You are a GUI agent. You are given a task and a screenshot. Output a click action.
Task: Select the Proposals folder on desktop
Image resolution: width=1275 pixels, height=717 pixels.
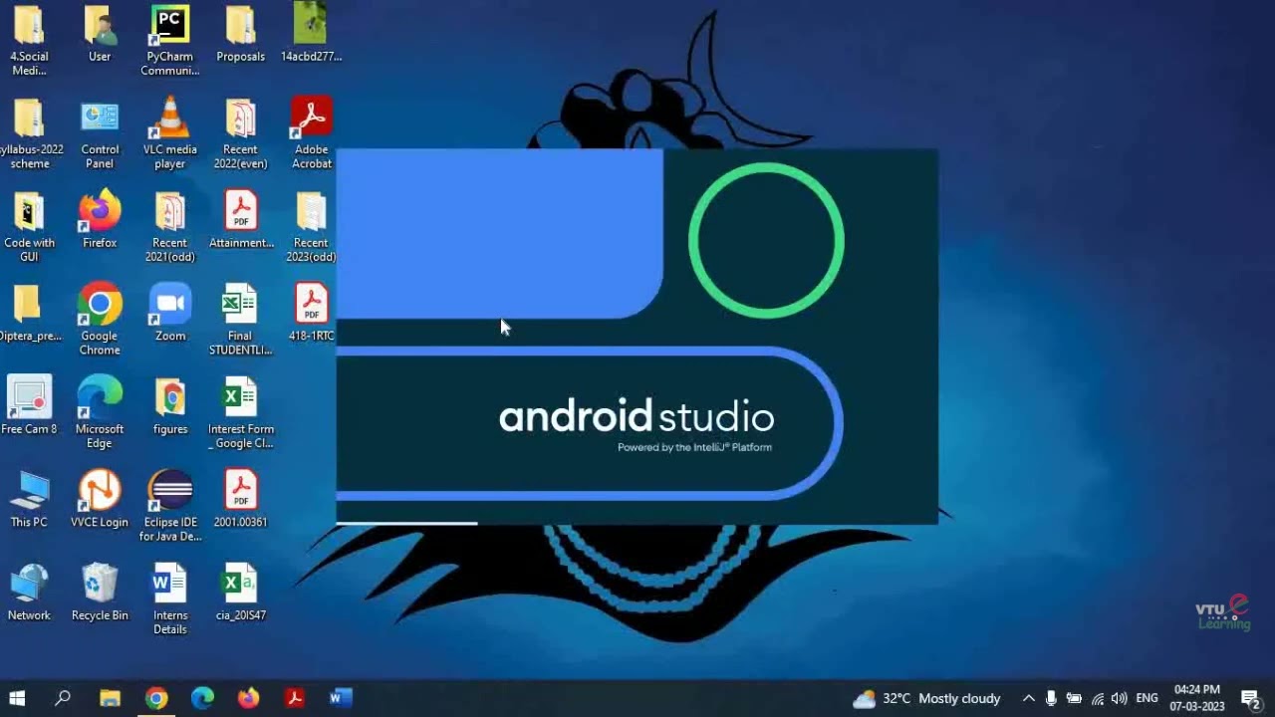point(241,34)
